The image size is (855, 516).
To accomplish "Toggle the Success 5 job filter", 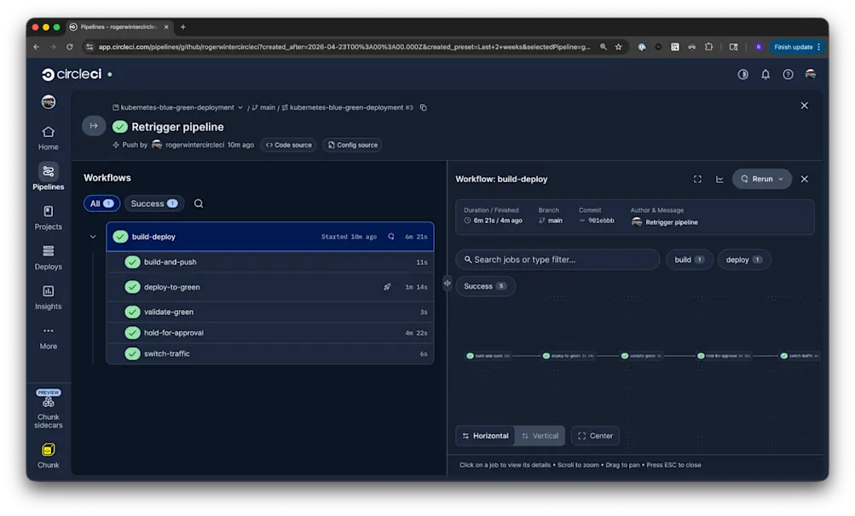I will pyautogui.click(x=485, y=286).
